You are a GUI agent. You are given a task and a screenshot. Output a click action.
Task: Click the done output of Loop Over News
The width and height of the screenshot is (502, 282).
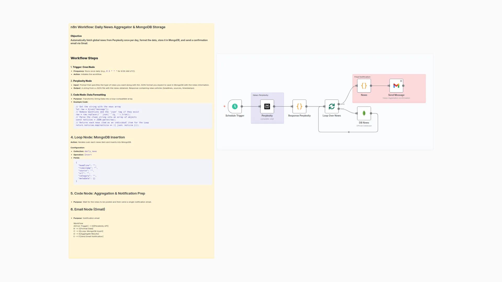[339, 104]
